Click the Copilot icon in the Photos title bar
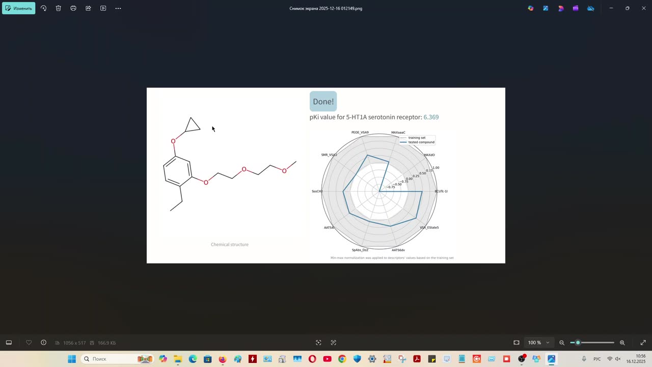 pyautogui.click(x=531, y=8)
